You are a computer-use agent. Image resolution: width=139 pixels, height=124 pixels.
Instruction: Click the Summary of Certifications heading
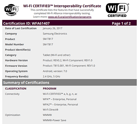coord(26,83)
